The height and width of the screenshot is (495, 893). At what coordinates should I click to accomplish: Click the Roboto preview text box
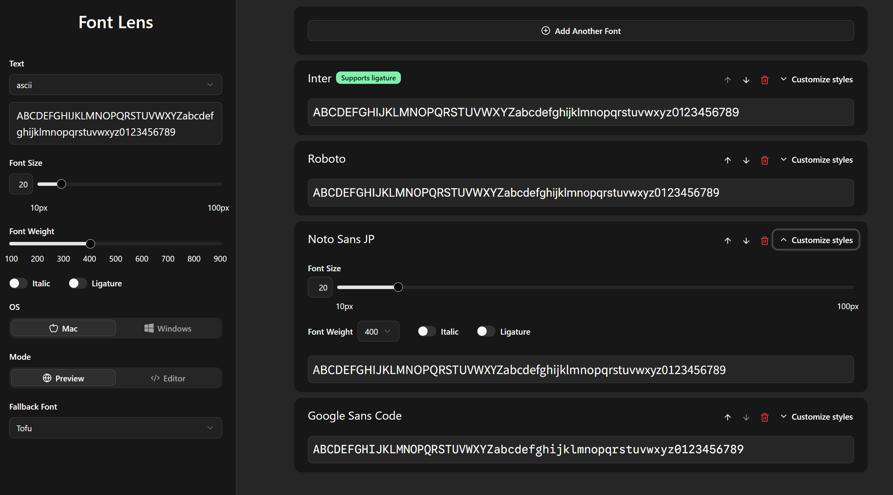[x=581, y=192]
